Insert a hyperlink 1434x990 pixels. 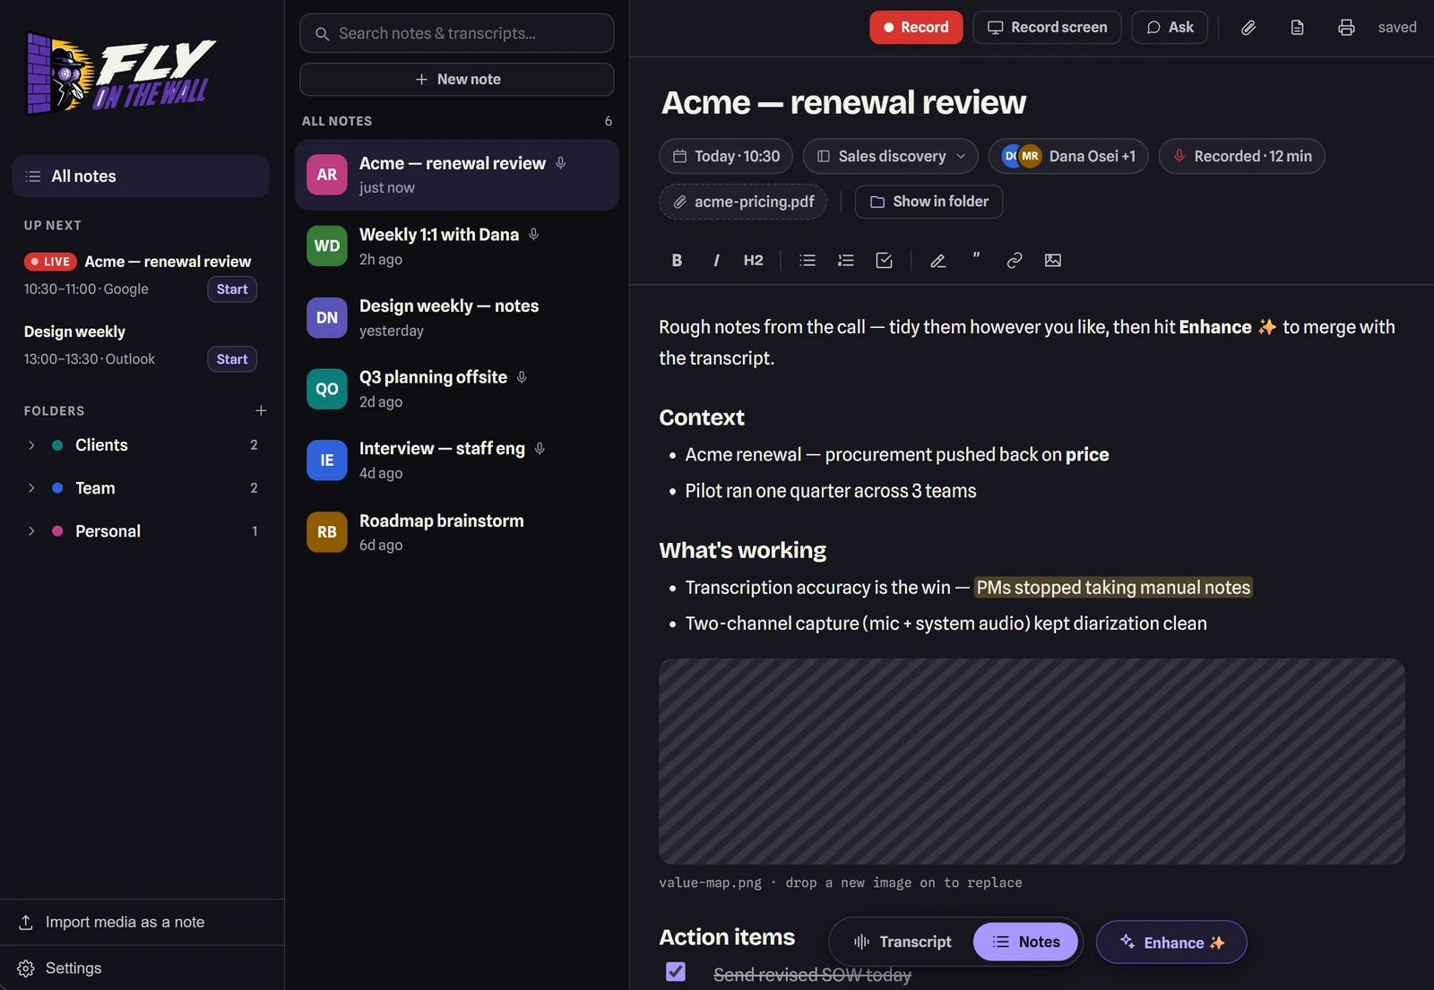[x=1015, y=260]
